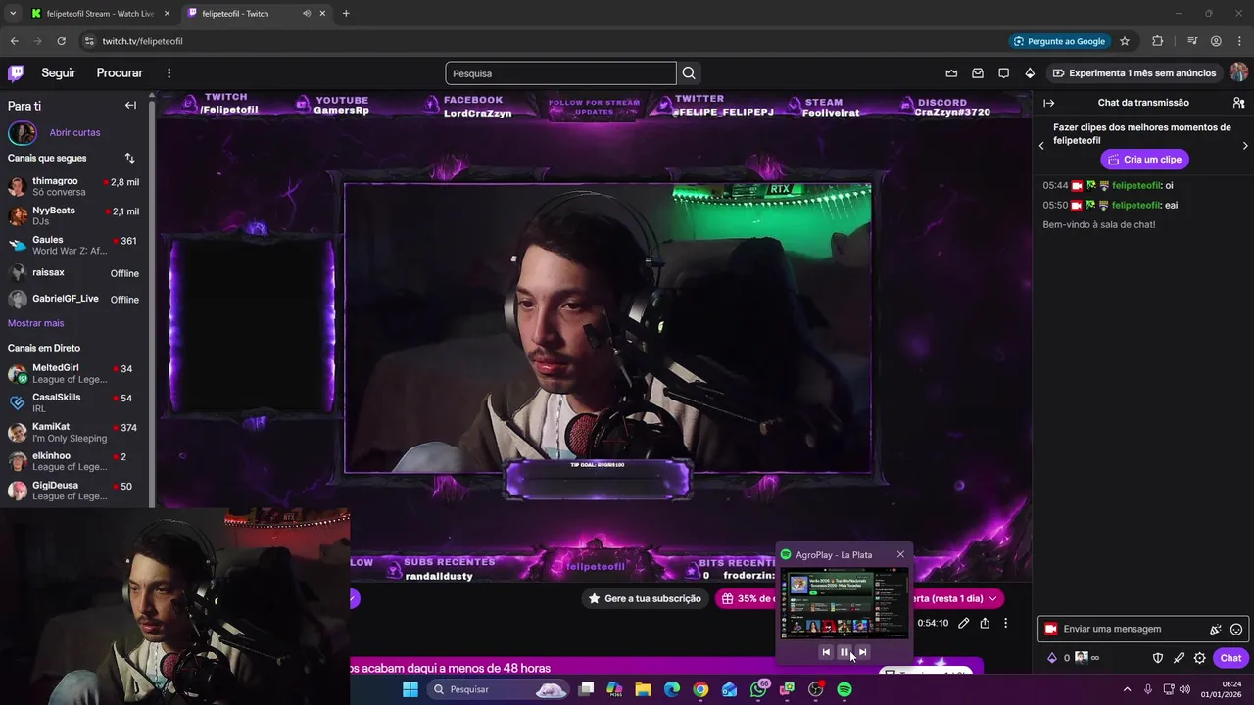Open Windows Start menu
The image size is (1254, 705).
click(410, 689)
